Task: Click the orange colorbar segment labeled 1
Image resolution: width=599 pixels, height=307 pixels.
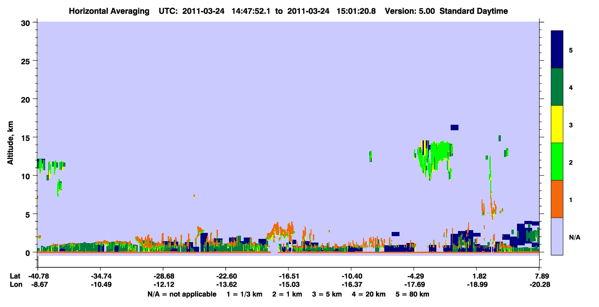Action: 557,199
